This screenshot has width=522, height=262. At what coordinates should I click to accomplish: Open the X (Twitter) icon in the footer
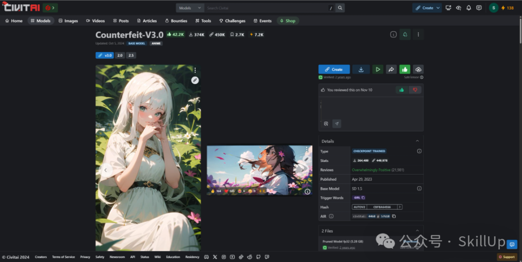tap(215, 257)
